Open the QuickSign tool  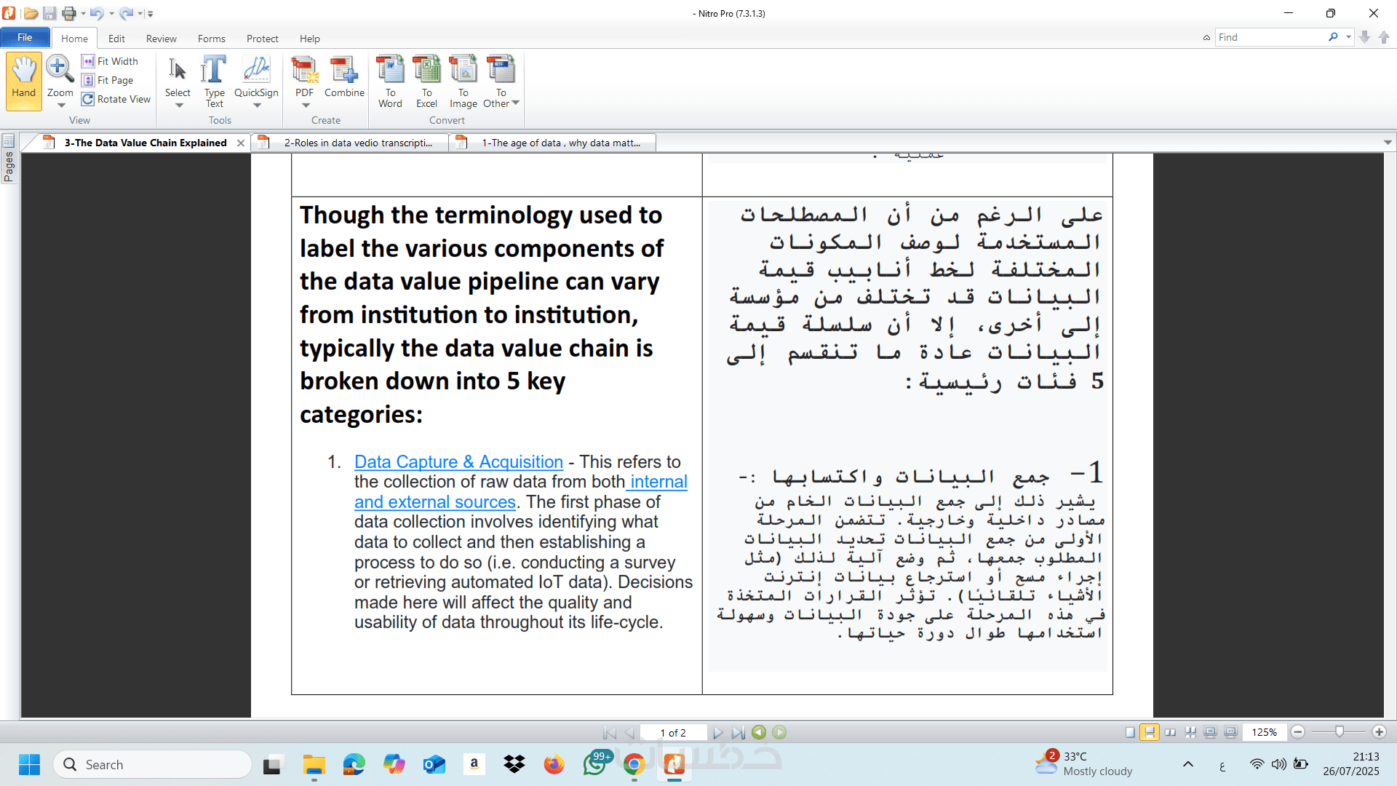click(256, 79)
